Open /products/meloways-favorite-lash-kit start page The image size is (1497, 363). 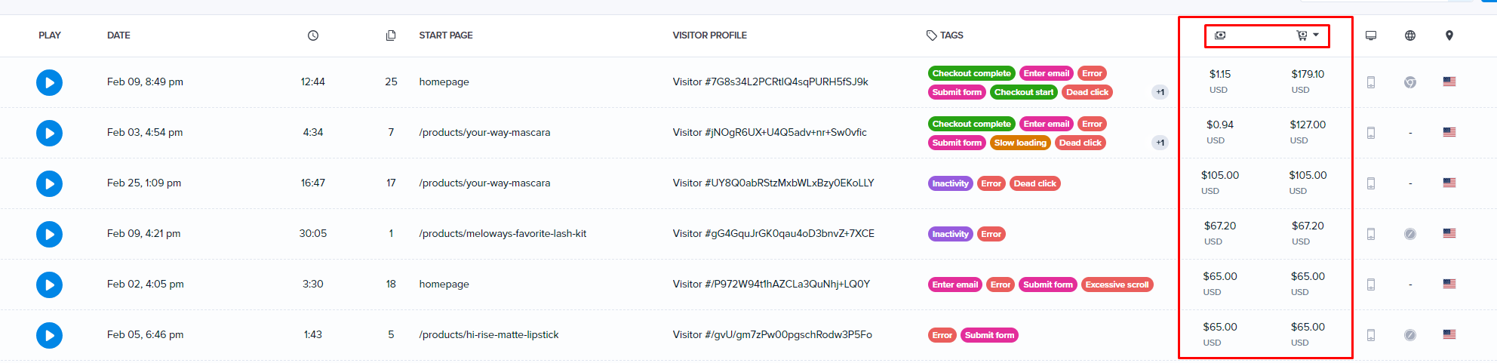click(x=503, y=233)
